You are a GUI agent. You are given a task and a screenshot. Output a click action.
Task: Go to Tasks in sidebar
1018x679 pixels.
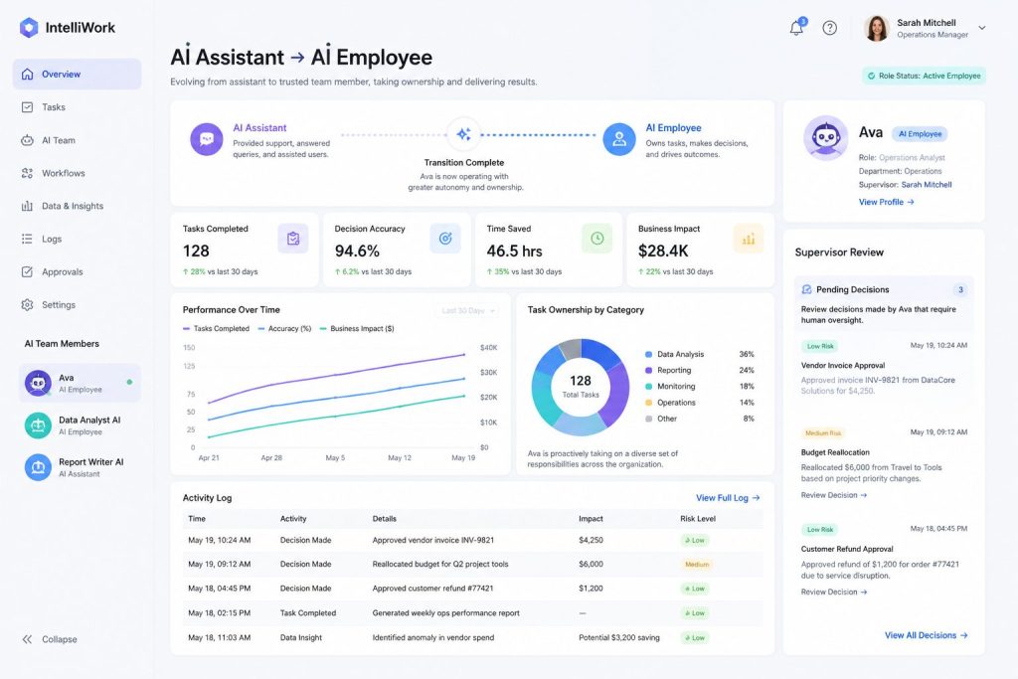click(x=77, y=107)
